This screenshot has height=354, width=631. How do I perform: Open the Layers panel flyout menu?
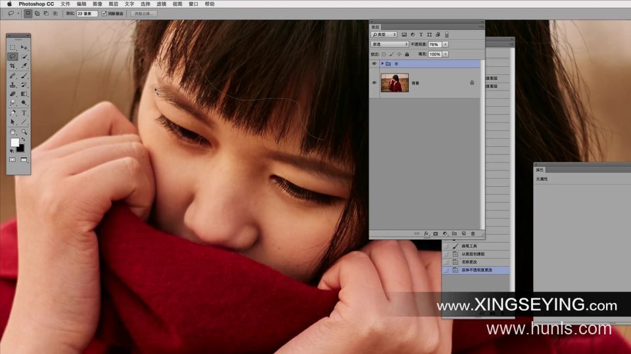(x=481, y=27)
